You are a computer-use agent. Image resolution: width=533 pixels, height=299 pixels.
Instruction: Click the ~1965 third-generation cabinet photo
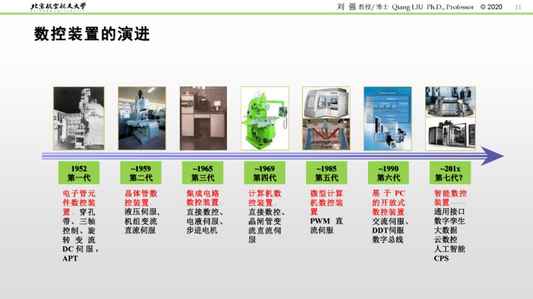[x=202, y=118]
